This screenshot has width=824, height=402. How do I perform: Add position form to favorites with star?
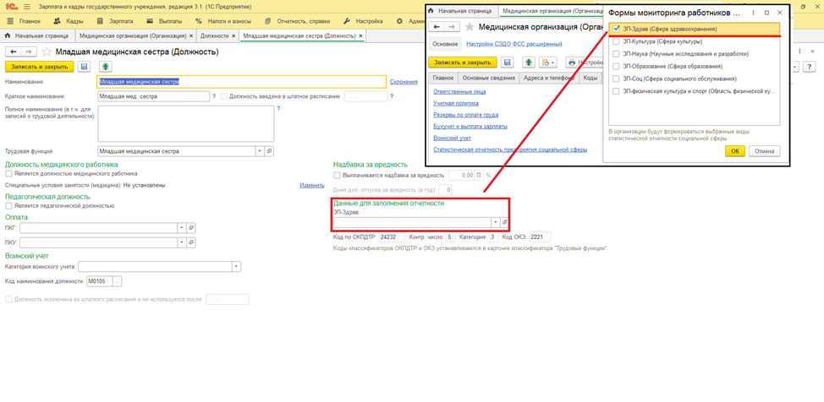[x=47, y=52]
